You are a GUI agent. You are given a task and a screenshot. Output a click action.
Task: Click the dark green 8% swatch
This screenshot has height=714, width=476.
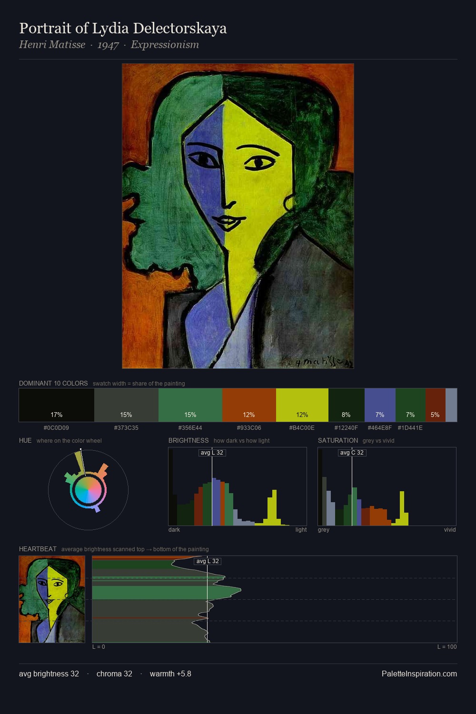tap(347, 405)
